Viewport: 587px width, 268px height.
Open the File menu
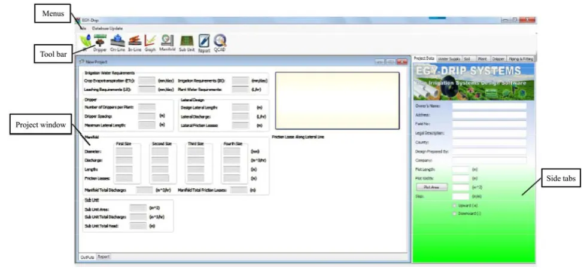pos(83,28)
